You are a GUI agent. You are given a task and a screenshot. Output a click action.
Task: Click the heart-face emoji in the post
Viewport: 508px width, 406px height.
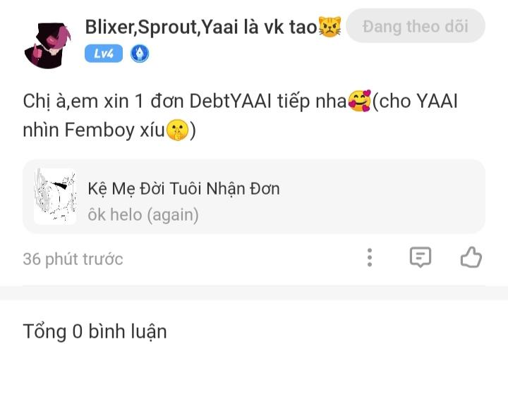coord(360,101)
